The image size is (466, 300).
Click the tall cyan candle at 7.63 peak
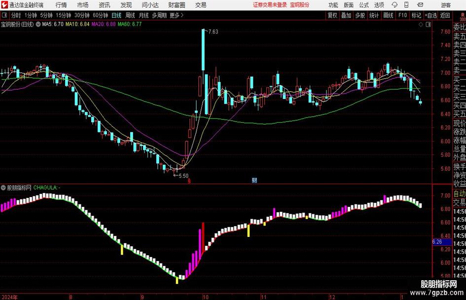[x=203, y=50]
